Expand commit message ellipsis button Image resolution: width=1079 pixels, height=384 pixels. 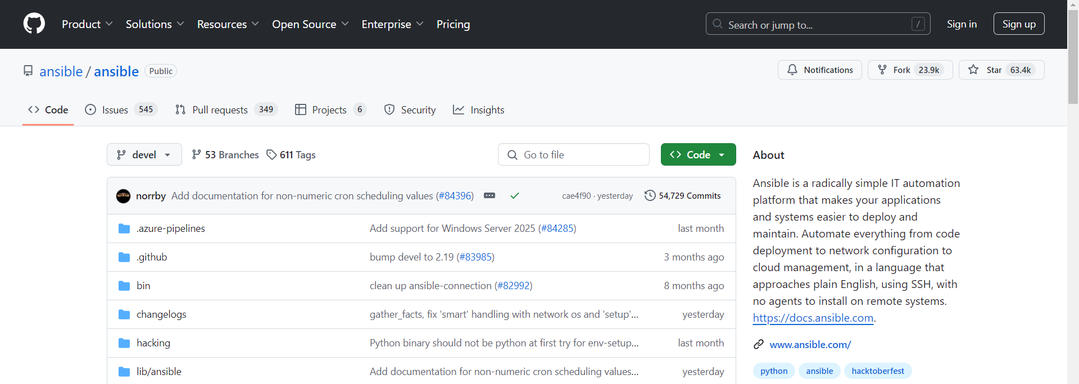coord(489,195)
